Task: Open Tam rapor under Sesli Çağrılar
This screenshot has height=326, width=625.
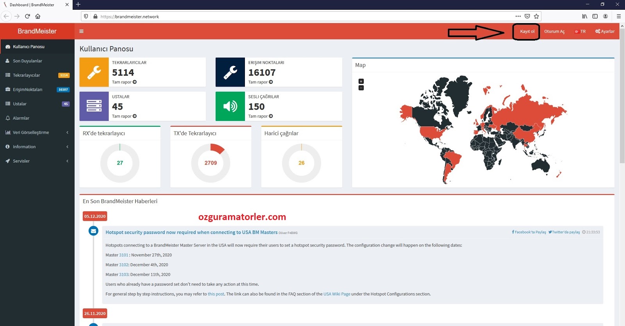Action: tap(261, 116)
